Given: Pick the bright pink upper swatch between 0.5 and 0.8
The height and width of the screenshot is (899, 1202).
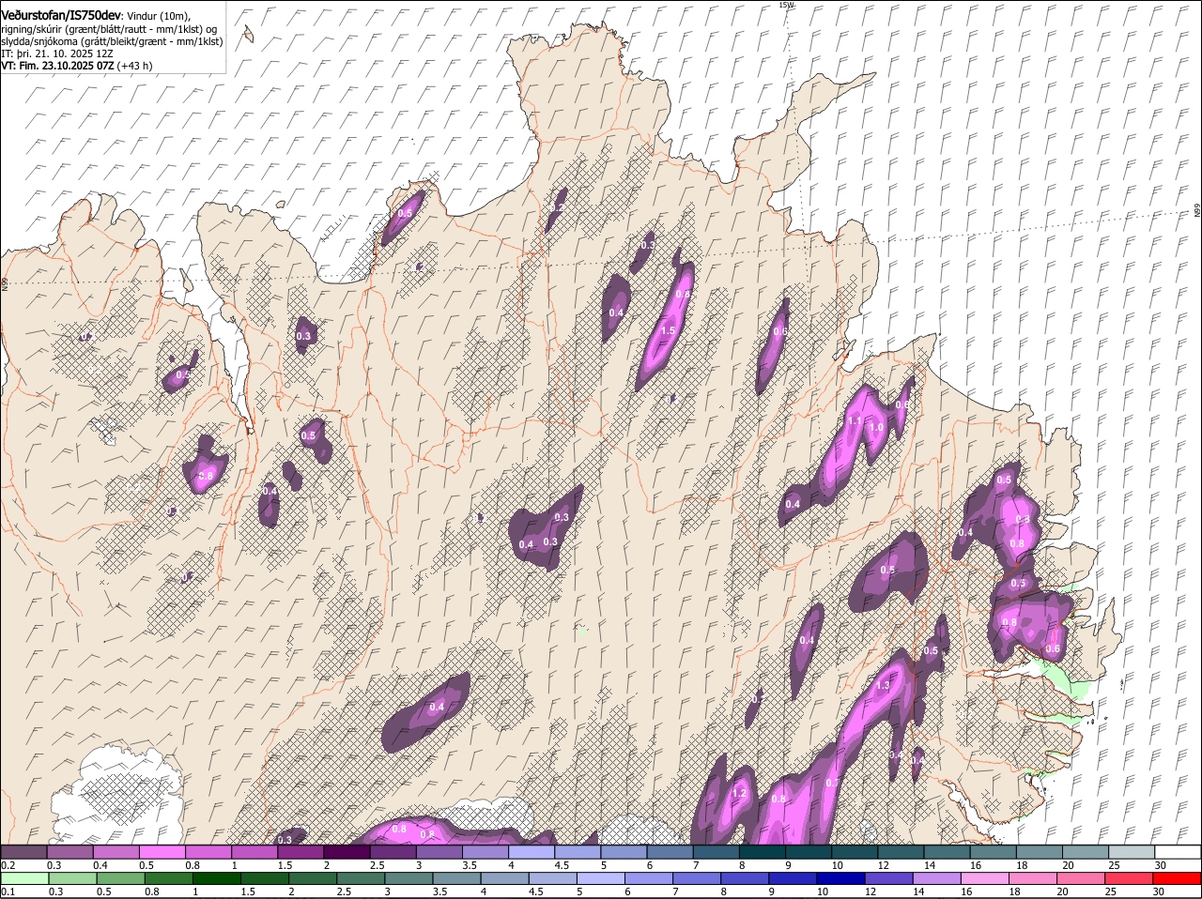Looking at the screenshot, I should (x=162, y=851).
